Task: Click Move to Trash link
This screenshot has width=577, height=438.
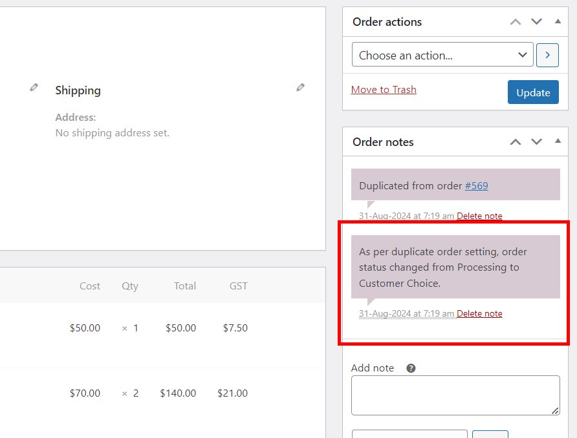Action: click(x=384, y=90)
